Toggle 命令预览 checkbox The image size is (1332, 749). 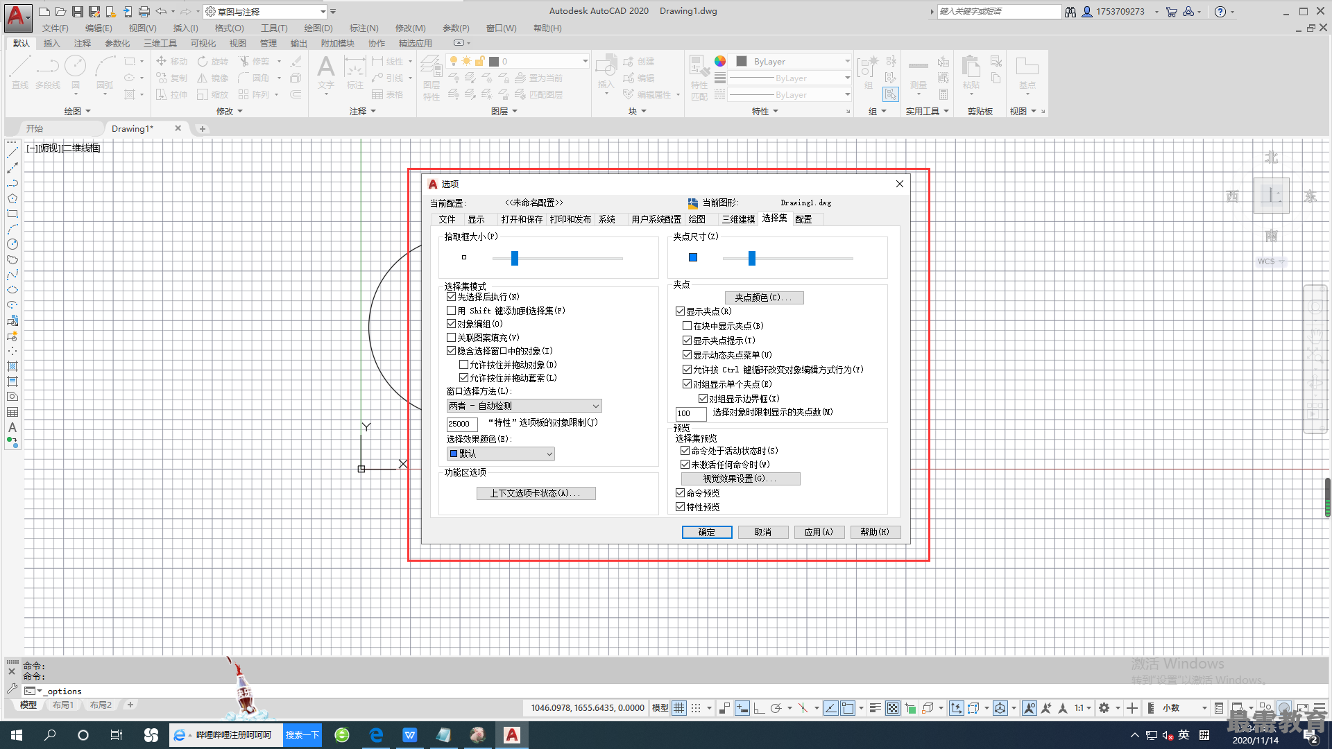click(x=681, y=493)
